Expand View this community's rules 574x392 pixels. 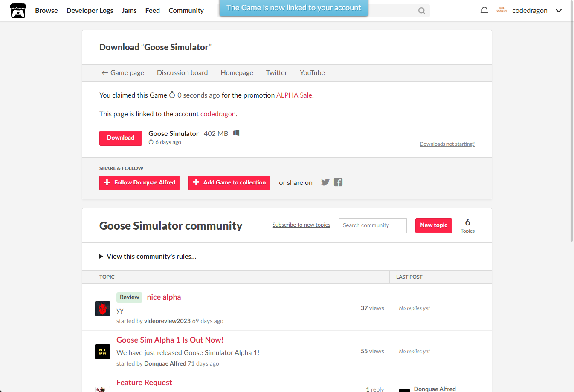point(148,256)
